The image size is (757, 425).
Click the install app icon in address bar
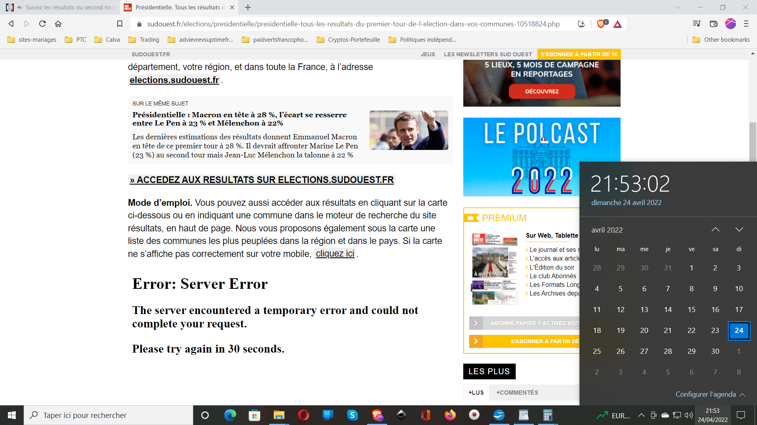[x=581, y=24]
